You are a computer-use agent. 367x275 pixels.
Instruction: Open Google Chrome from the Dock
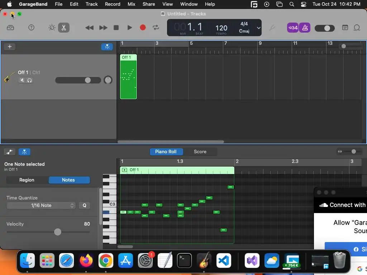[x=106, y=260]
